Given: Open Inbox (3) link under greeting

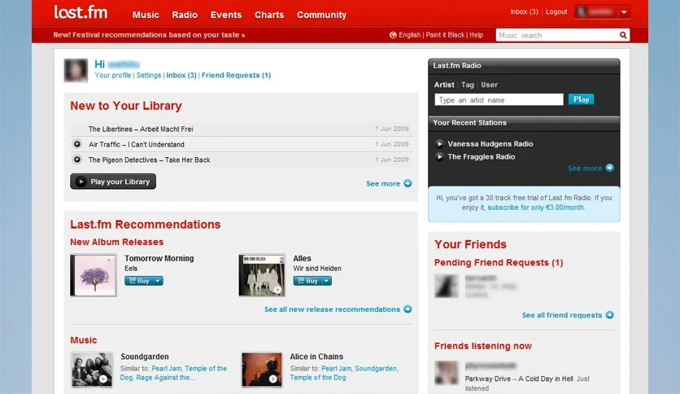Looking at the screenshot, I should 181,75.
